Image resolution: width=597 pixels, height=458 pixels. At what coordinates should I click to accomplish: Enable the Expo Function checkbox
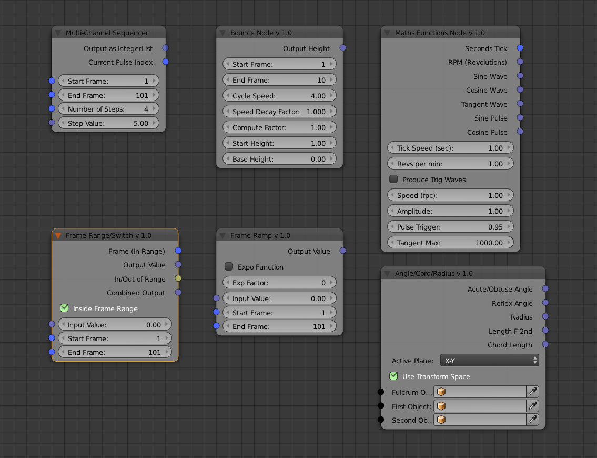pyautogui.click(x=229, y=267)
